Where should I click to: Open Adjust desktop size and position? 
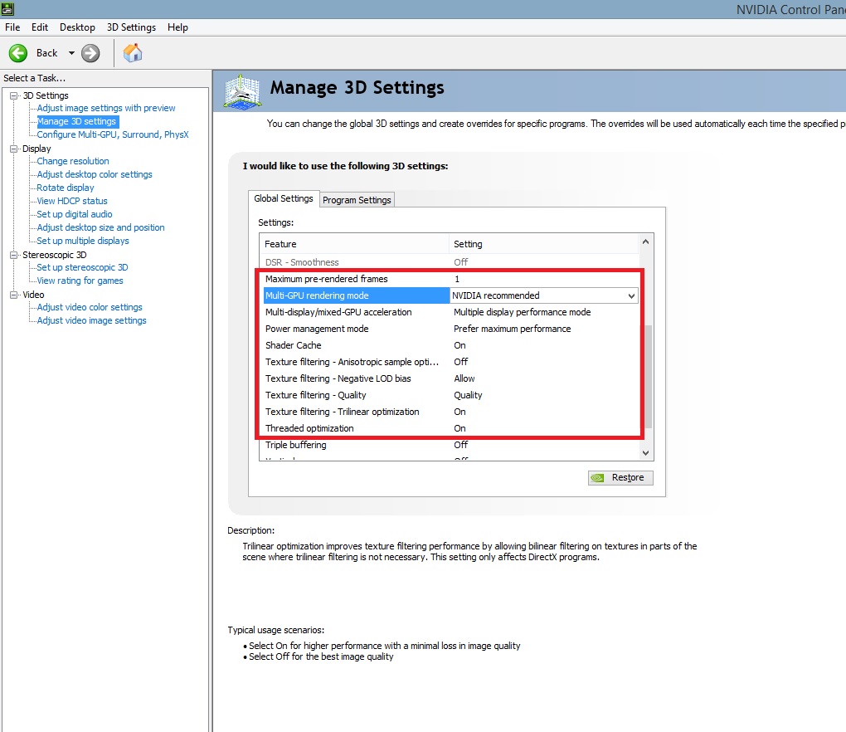(x=100, y=227)
